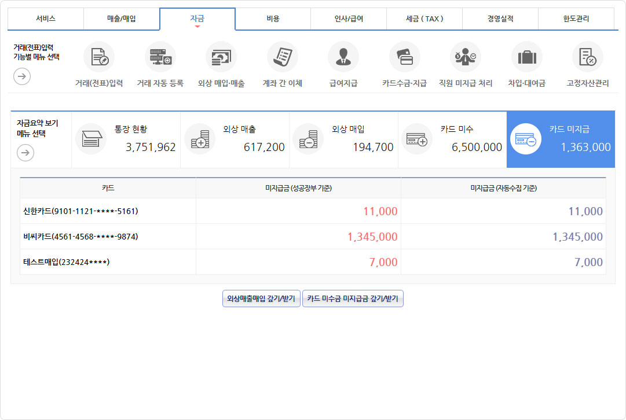Click the 외상 매입 amount 194,700
Screen dimensions: 626x420
pos(373,147)
